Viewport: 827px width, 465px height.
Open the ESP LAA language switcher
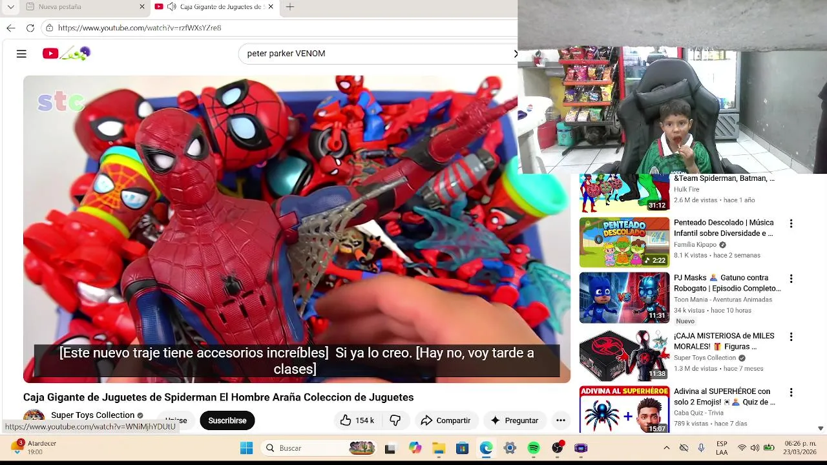[722, 448]
